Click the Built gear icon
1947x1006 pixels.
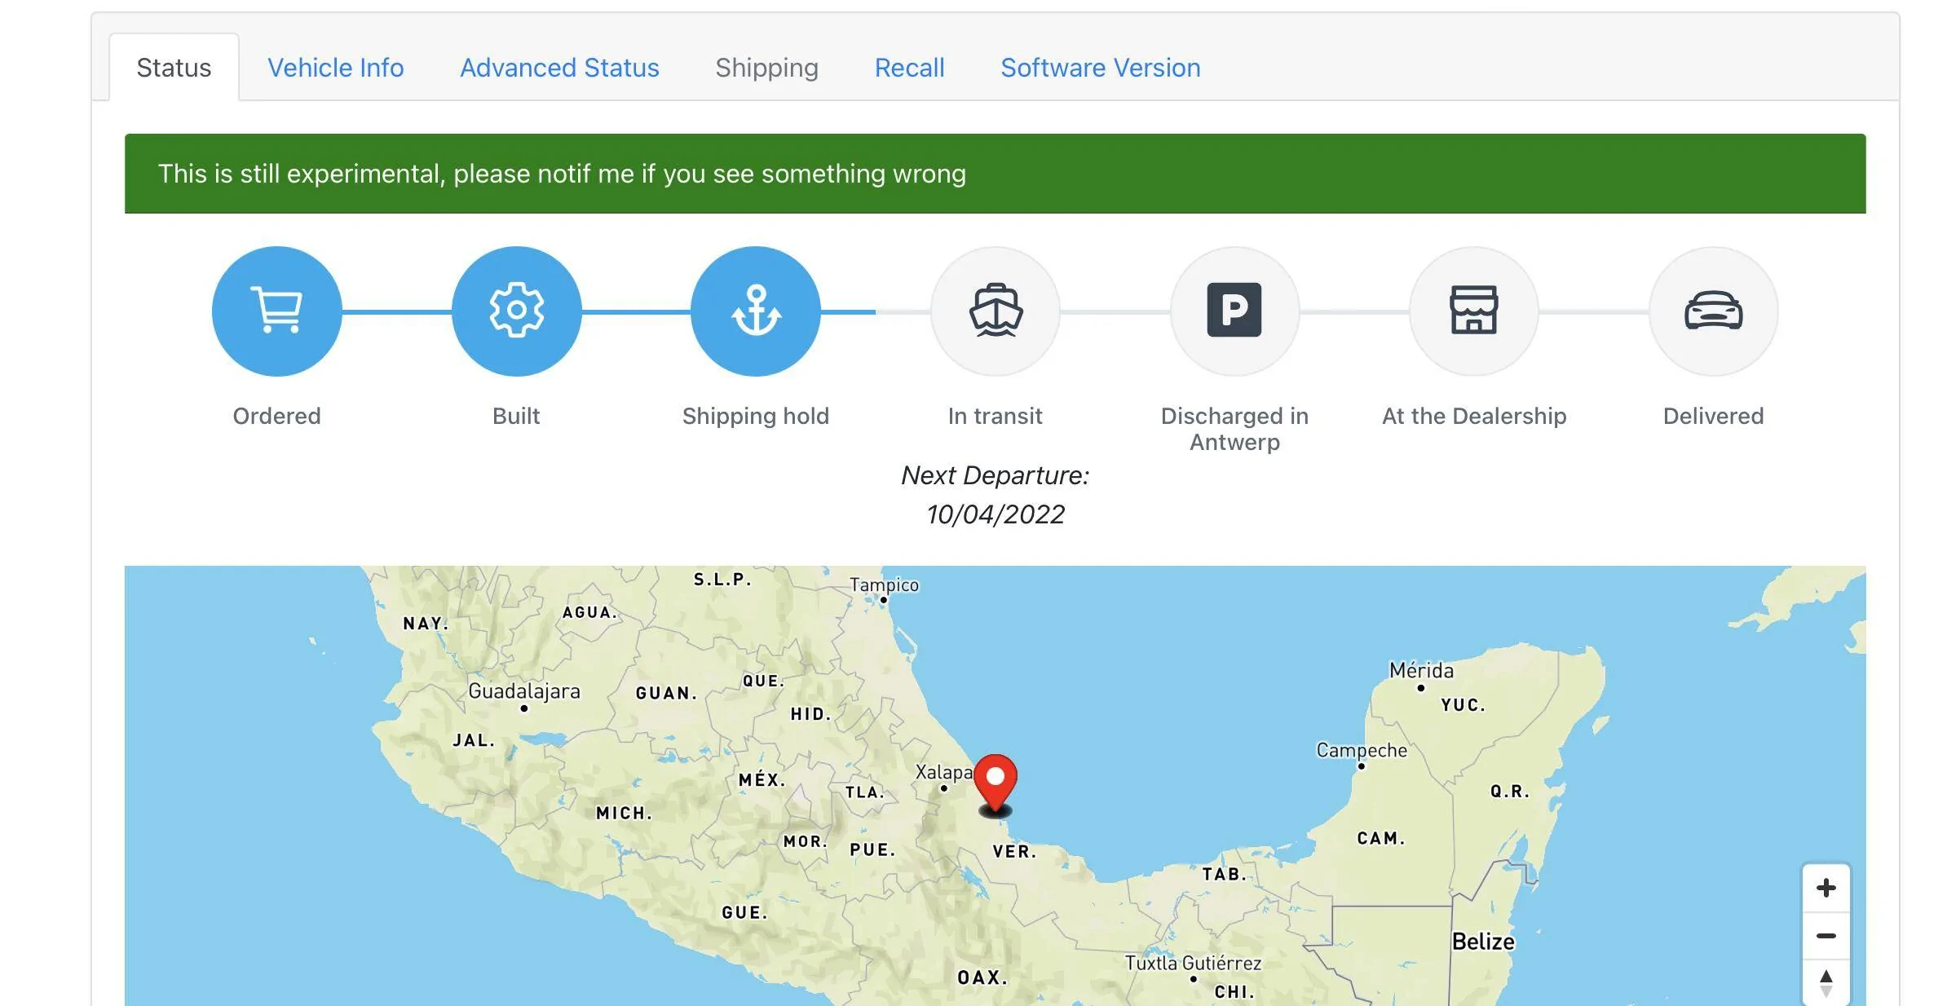pos(517,311)
